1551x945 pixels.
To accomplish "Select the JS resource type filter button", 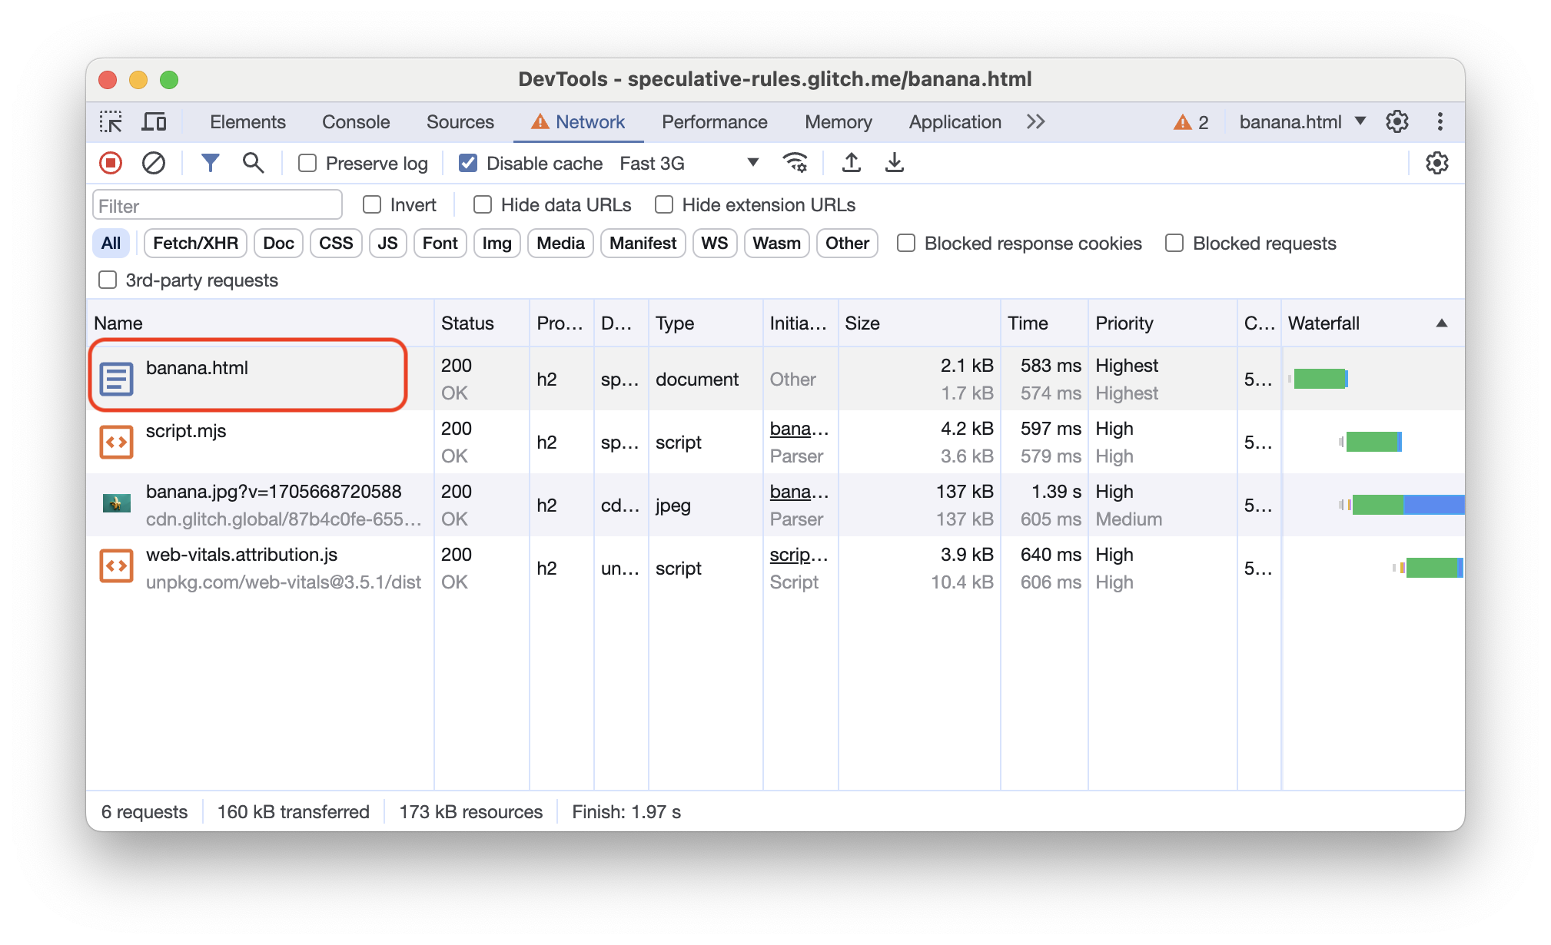I will click(387, 243).
